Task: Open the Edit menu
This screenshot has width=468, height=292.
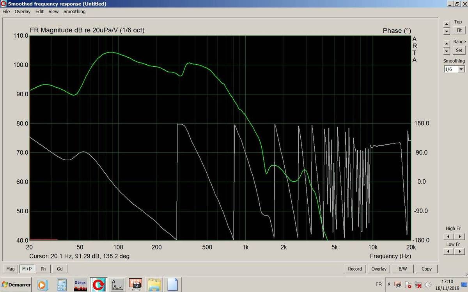Action: click(39, 11)
